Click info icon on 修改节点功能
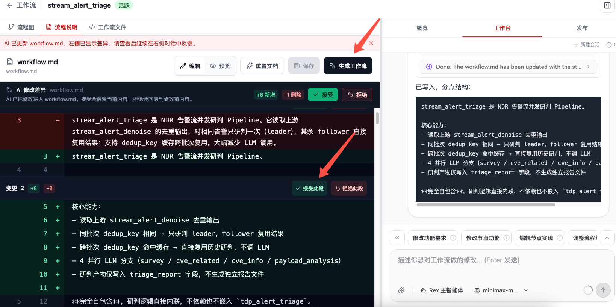Image resolution: width=616 pixels, height=307 pixels. tap(506, 238)
